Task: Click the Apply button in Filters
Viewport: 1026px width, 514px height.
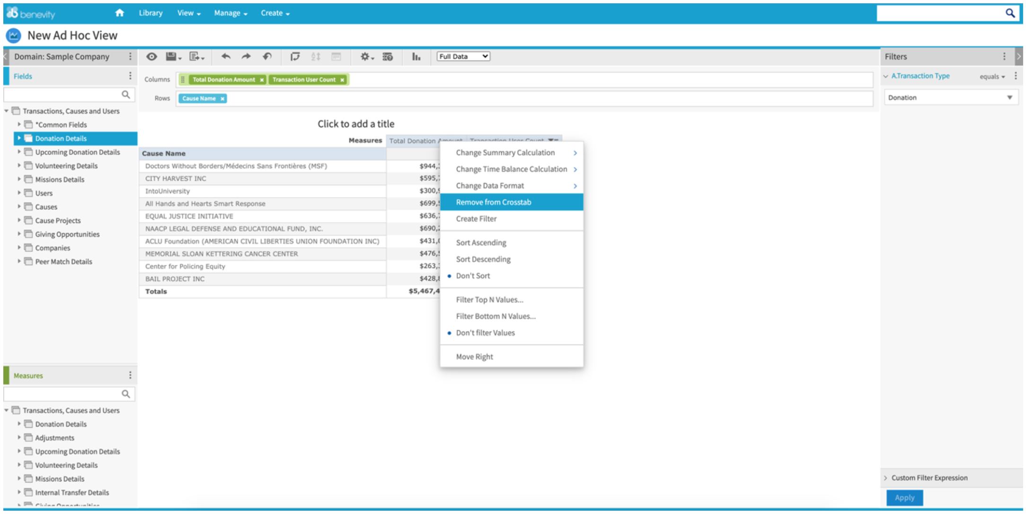Action: point(904,497)
